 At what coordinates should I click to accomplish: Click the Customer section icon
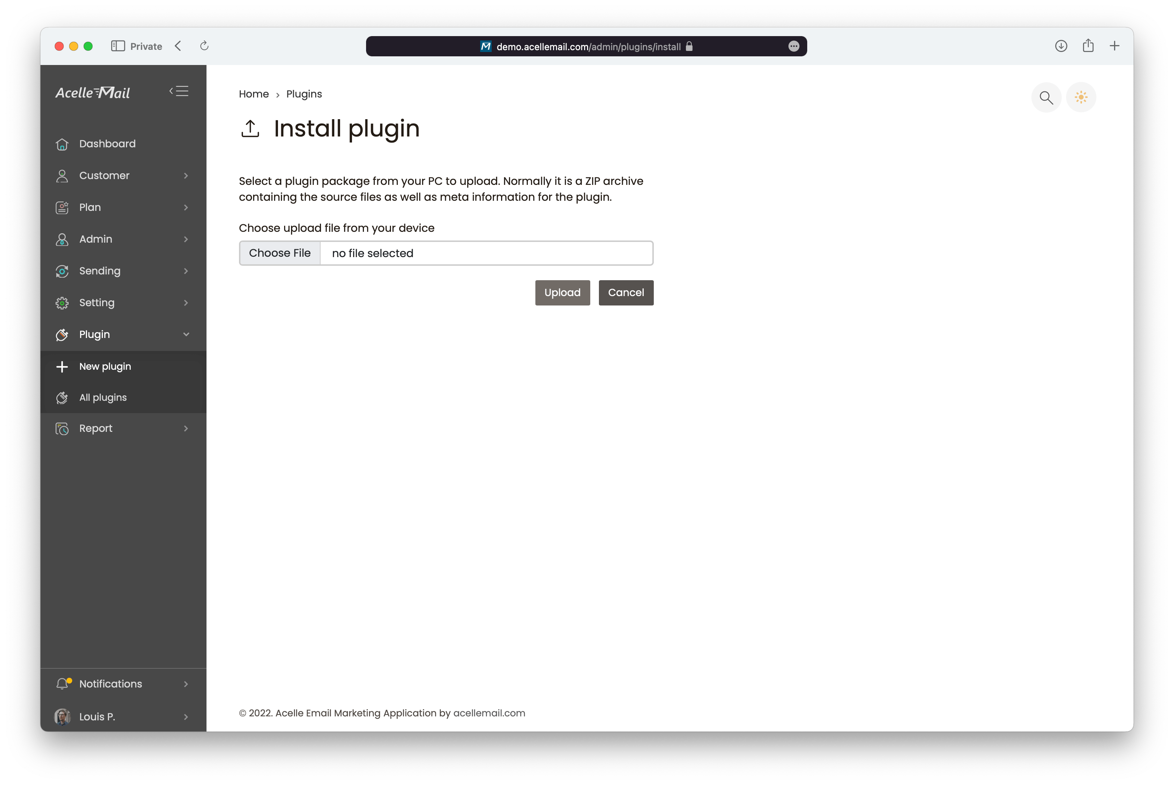(62, 175)
